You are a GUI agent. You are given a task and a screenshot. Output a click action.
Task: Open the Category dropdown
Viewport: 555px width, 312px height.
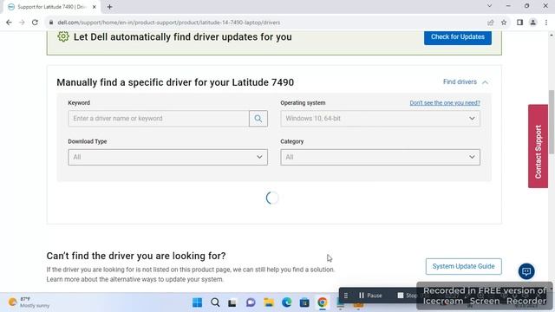click(380, 157)
